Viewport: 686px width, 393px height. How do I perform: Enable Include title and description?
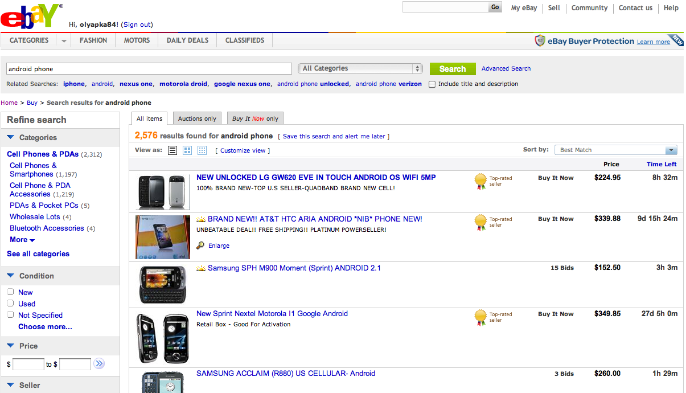(432, 84)
